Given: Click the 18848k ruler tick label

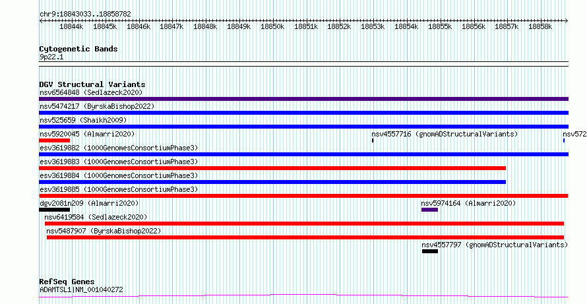Looking at the screenshot, I should tap(205, 27).
